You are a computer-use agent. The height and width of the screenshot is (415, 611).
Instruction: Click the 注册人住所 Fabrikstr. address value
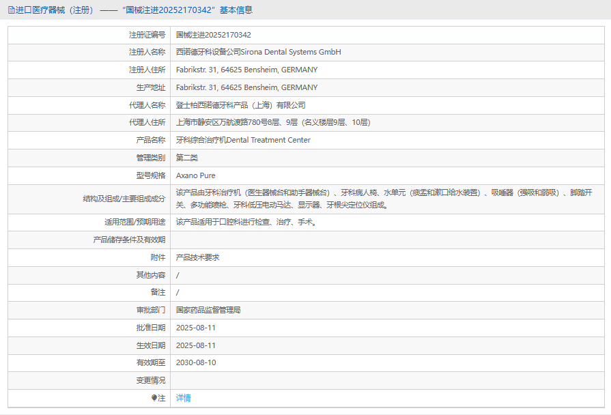(x=246, y=70)
